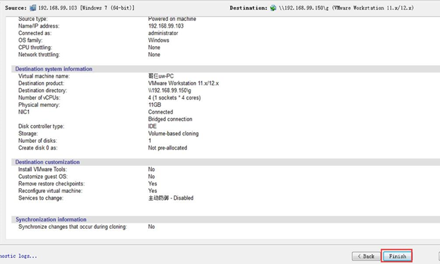
Task: Select the Bridged connection value
Action: [170, 119]
